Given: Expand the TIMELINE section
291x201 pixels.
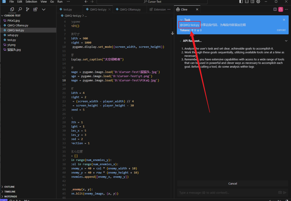Looking at the screenshot, I should (10, 192).
